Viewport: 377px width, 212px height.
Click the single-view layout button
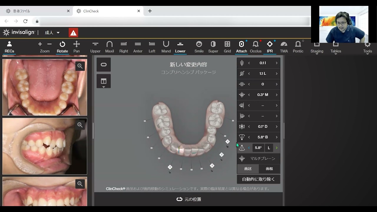pyautogui.click(x=104, y=64)
